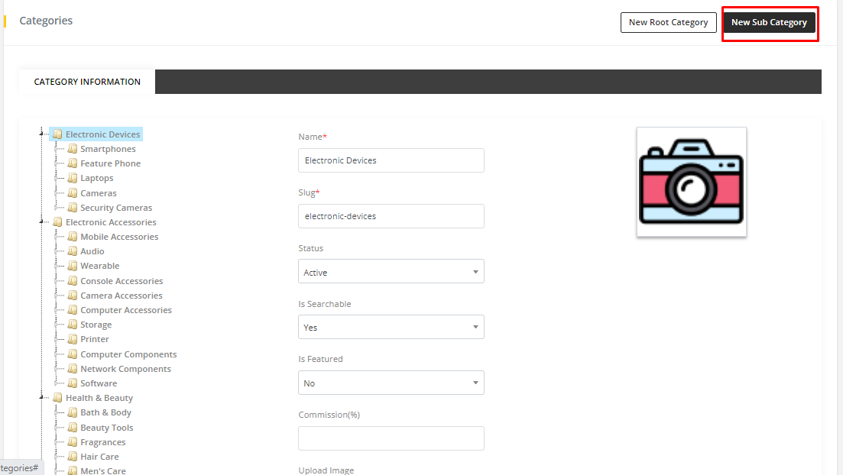Select Computer Components in category tree

click(x=128, y=354)
